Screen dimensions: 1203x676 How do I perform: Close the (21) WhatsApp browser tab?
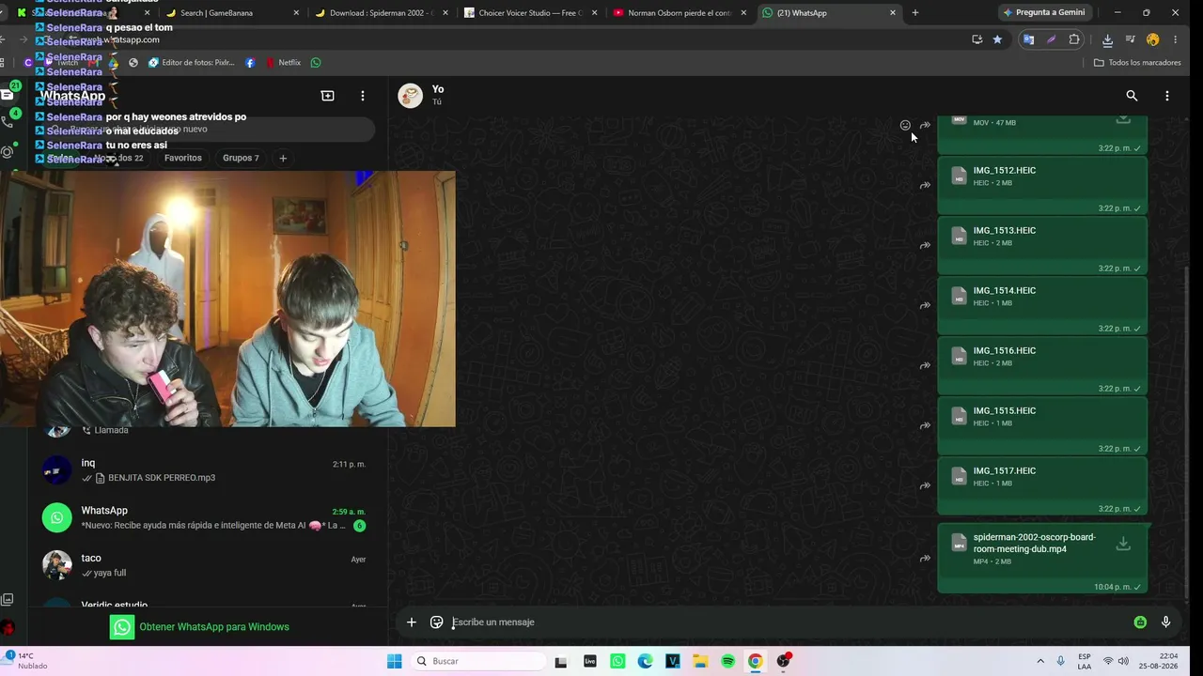point(893,13)
